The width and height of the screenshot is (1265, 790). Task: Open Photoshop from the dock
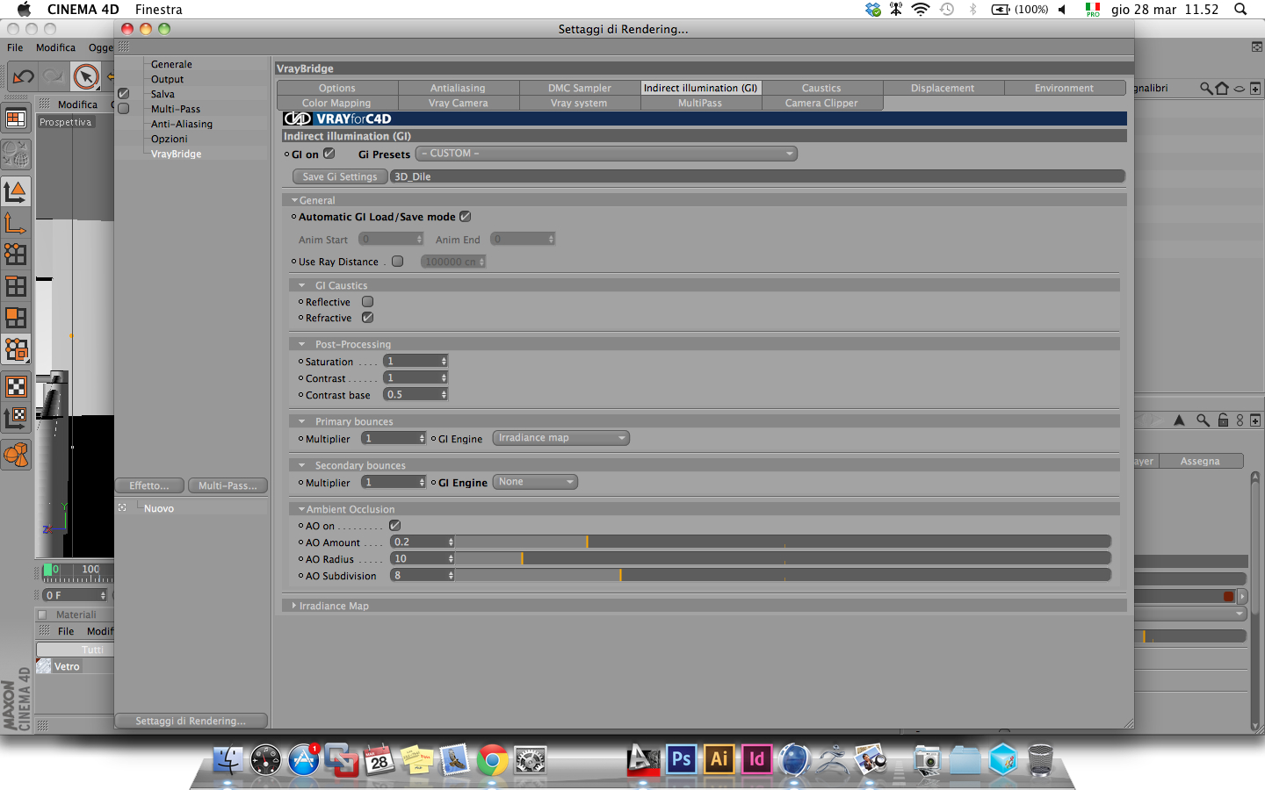point(681,758)
